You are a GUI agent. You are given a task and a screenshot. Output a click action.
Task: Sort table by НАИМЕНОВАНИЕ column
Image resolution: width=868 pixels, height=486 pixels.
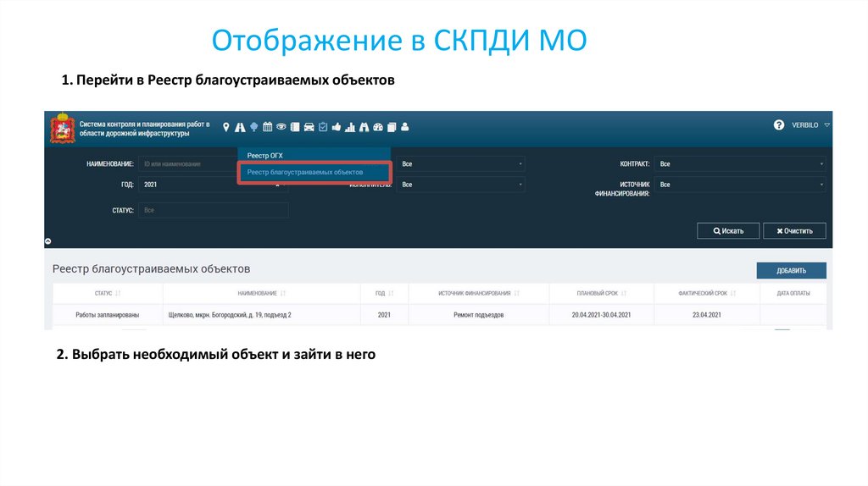(x=261, y=293)
